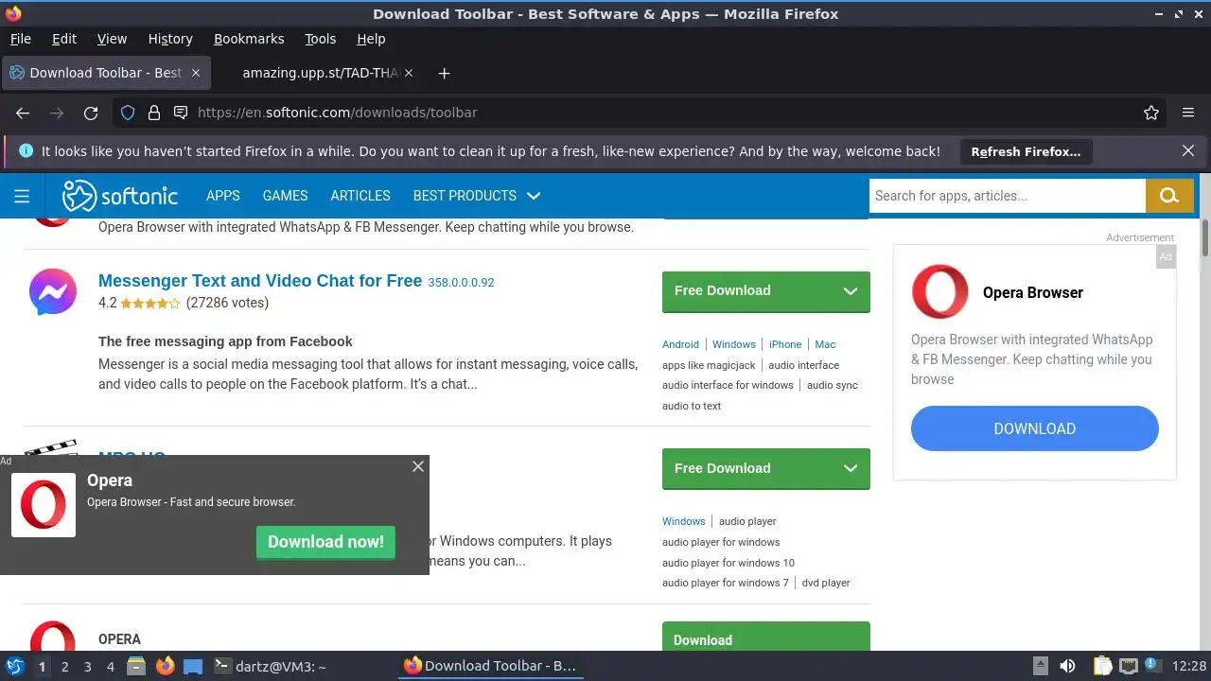Launch Firefox from the taskbar launcher
Image resolution: width=1211 pixels, height=681 pixels.
click(166, 666)
